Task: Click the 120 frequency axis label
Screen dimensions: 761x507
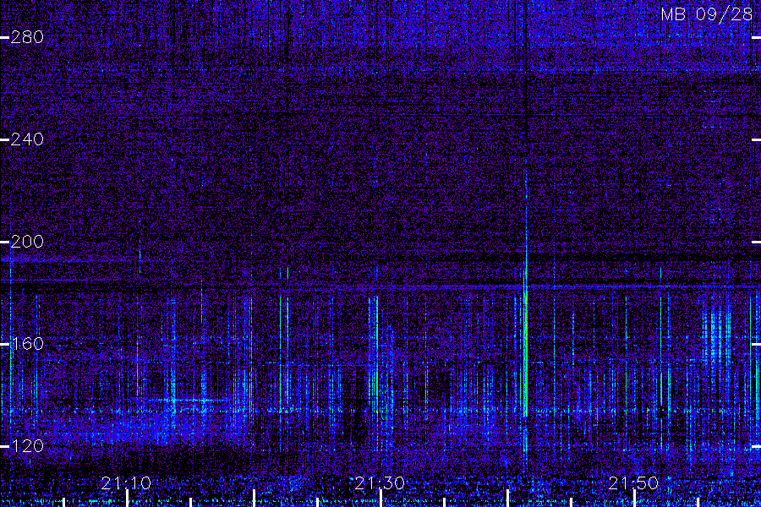Action: [x=27, y=446]
